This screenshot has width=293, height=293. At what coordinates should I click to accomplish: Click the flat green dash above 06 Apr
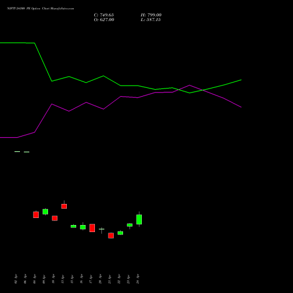26,152
